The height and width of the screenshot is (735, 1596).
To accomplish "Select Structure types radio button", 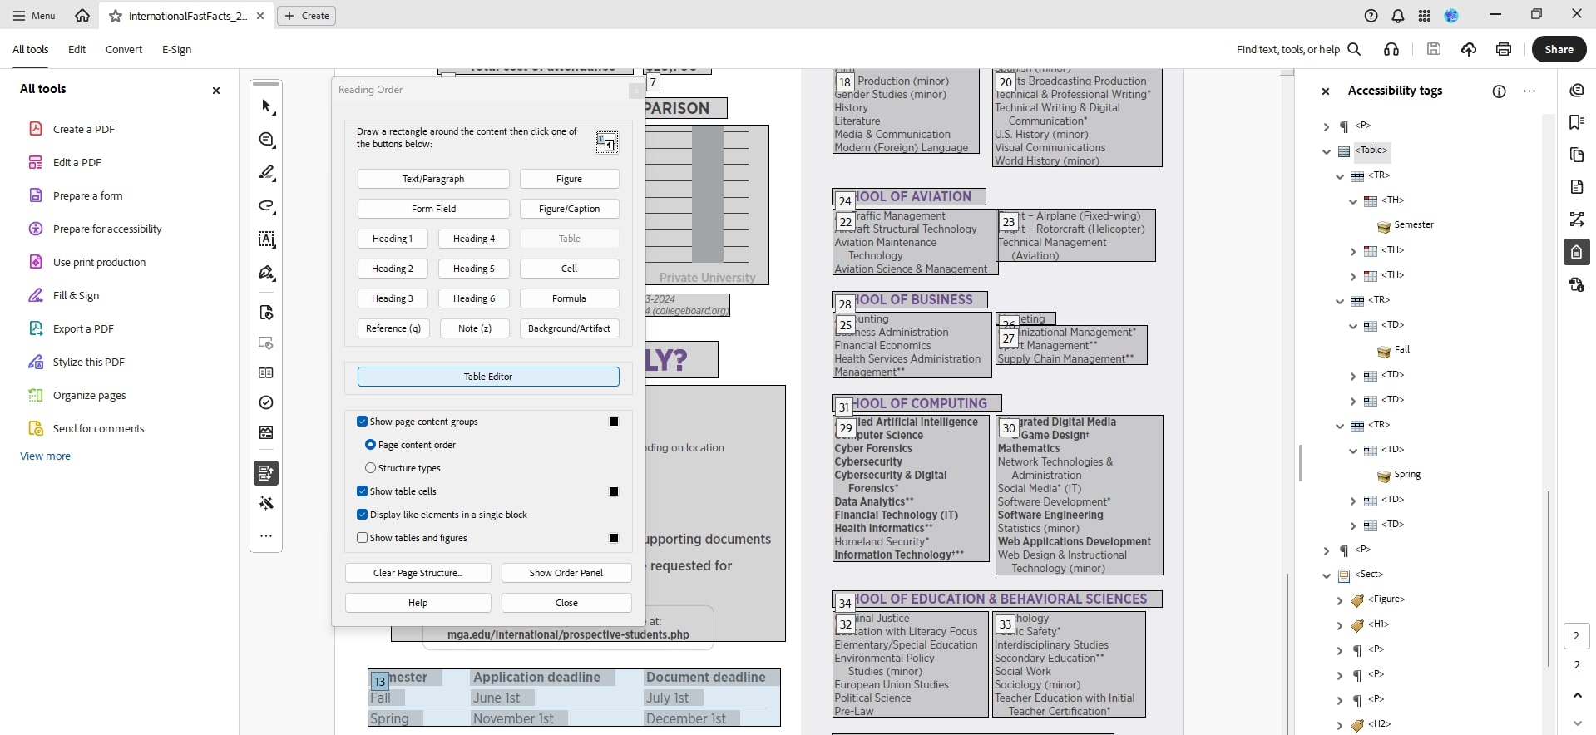I will pos(371,468).
